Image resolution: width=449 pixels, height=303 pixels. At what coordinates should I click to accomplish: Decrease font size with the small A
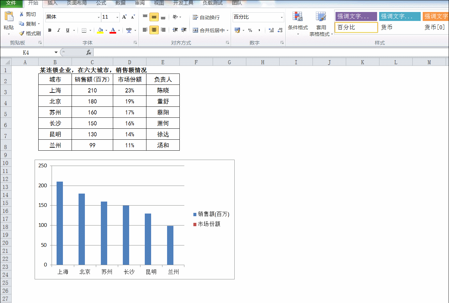pos(133,17)
